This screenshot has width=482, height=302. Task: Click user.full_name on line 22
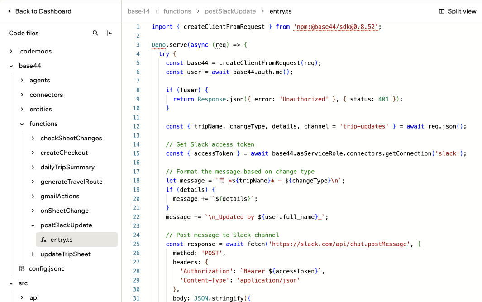[290, 217]
